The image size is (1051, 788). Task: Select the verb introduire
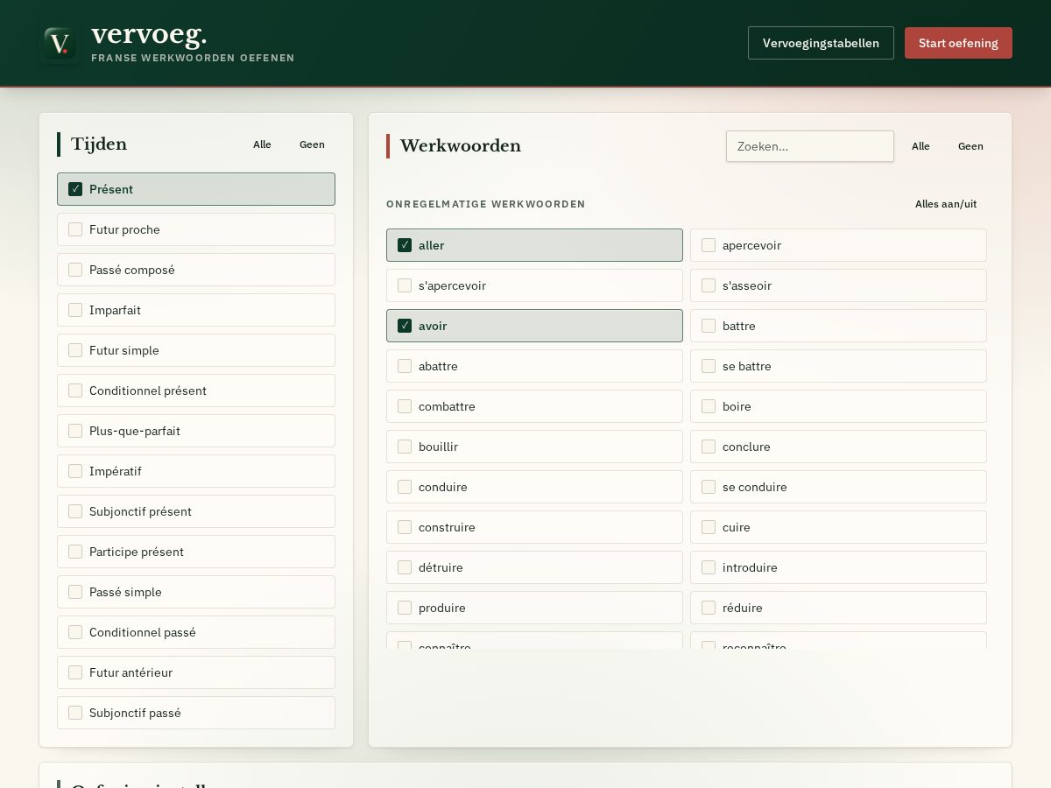tap(838, 567)
